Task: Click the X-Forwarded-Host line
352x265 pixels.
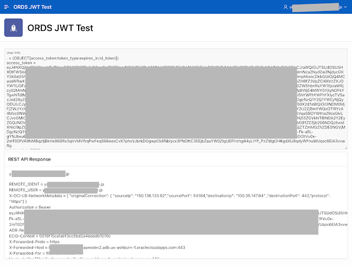Action: coord(97,247)
